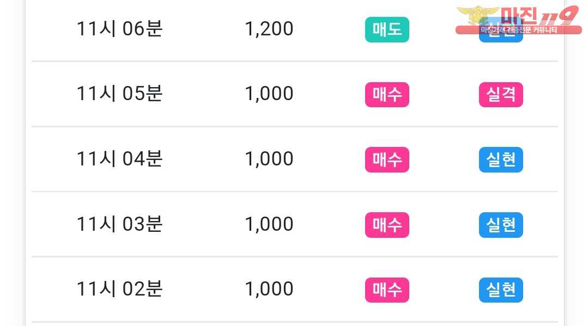Click the 실현 badge in 11시 02분 row
The image size is (588, 326).
501,290
